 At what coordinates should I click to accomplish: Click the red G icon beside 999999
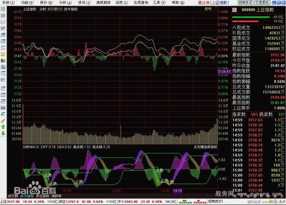[234, 10]
